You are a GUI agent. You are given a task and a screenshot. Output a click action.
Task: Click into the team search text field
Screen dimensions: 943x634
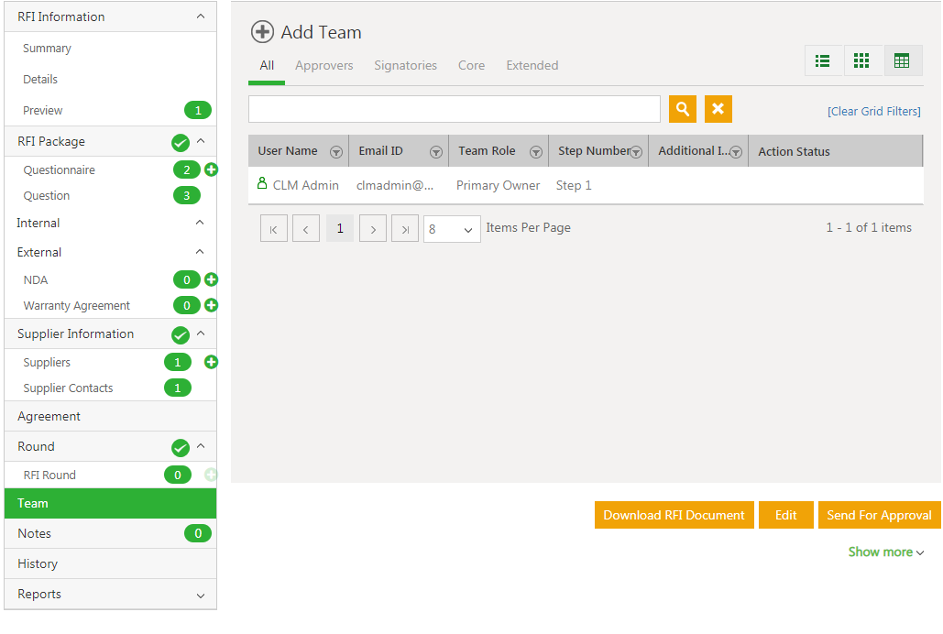454,109
